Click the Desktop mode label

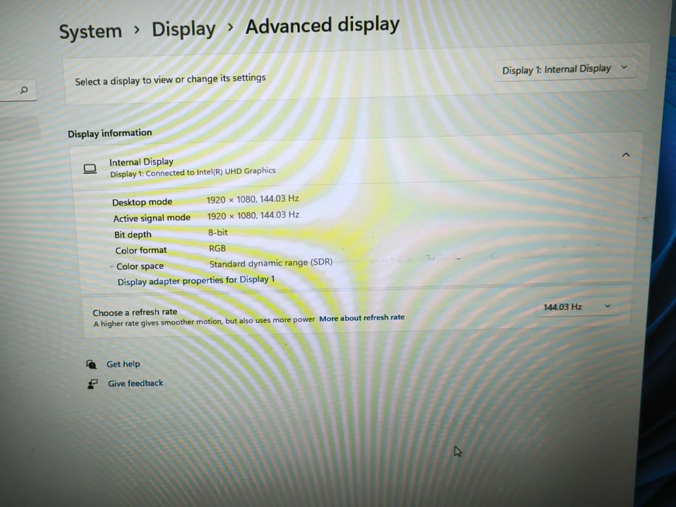(x=142, y=202)
